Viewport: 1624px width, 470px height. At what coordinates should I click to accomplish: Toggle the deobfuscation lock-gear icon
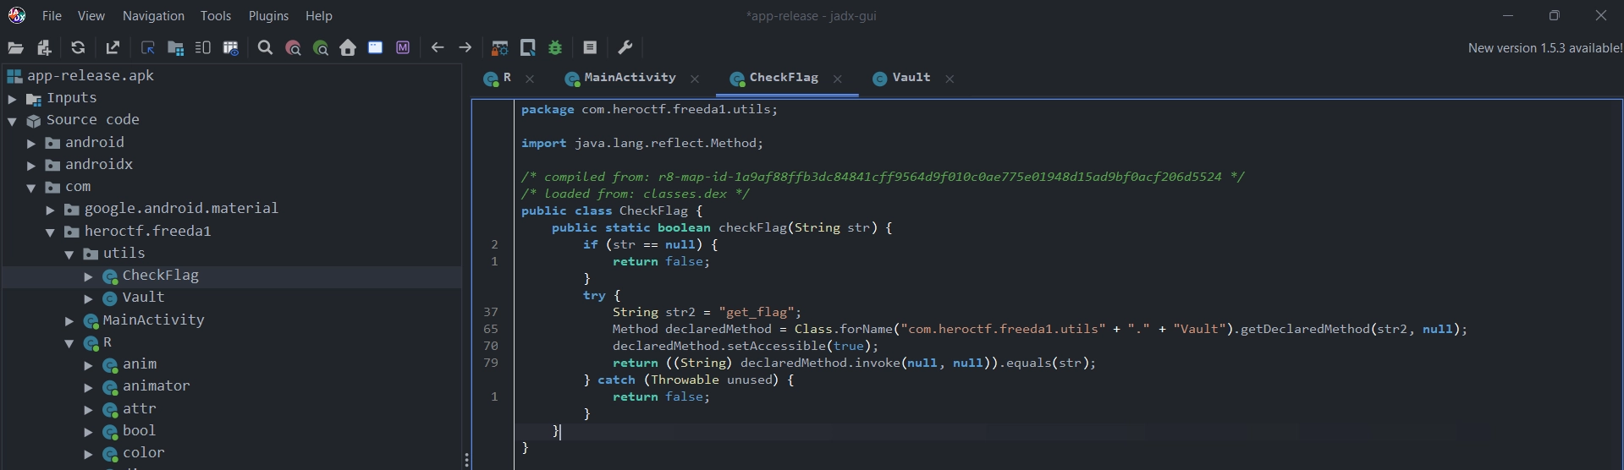[x=500, y=48]
